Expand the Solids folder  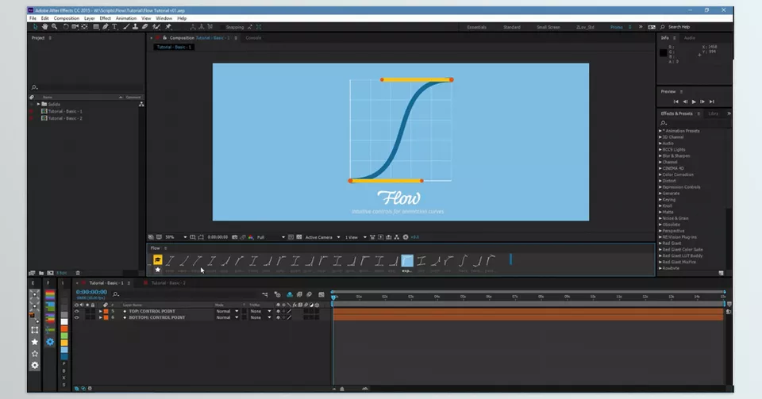[38, 105]
